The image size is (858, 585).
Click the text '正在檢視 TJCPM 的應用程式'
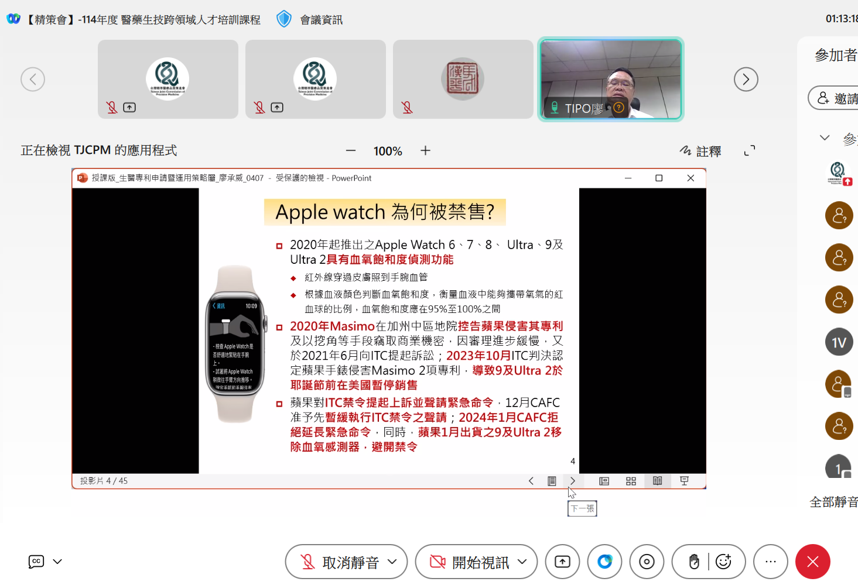(x=99, y=150)
